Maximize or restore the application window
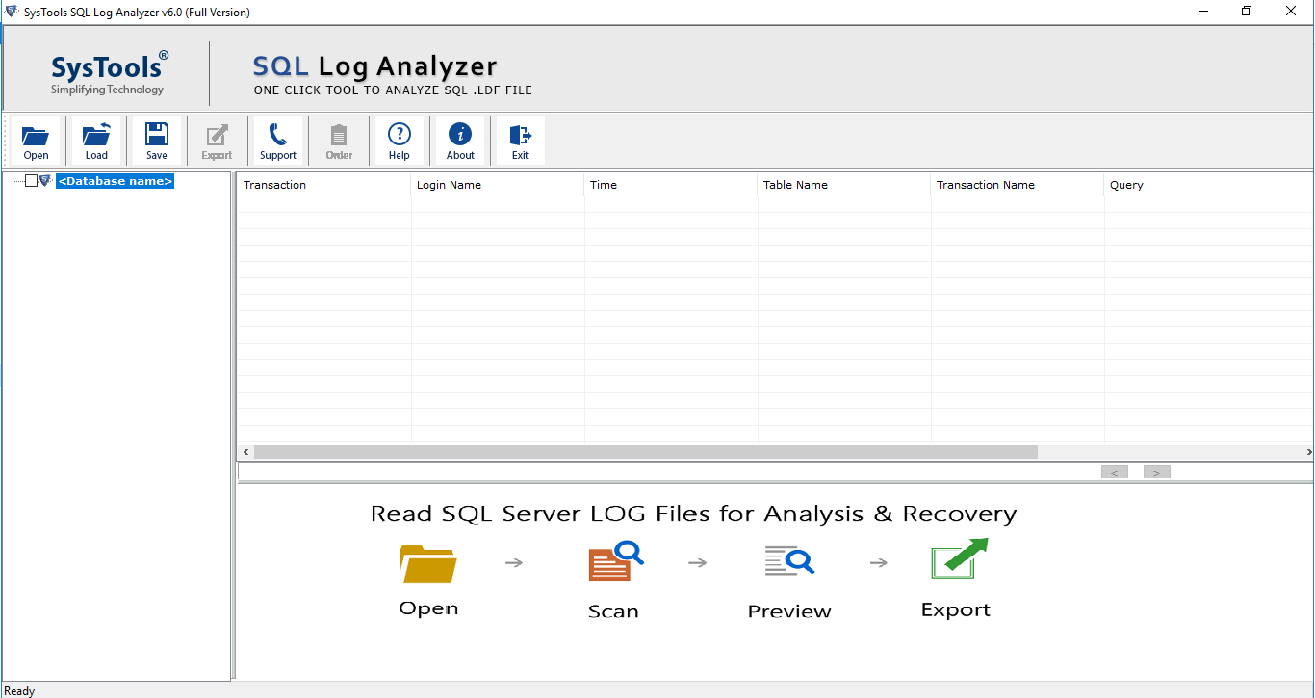 pos(1248,12)
